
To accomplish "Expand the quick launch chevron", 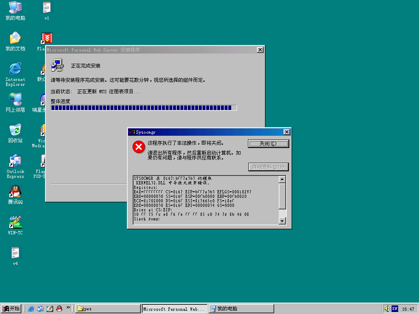I will (x=68, y=307).
